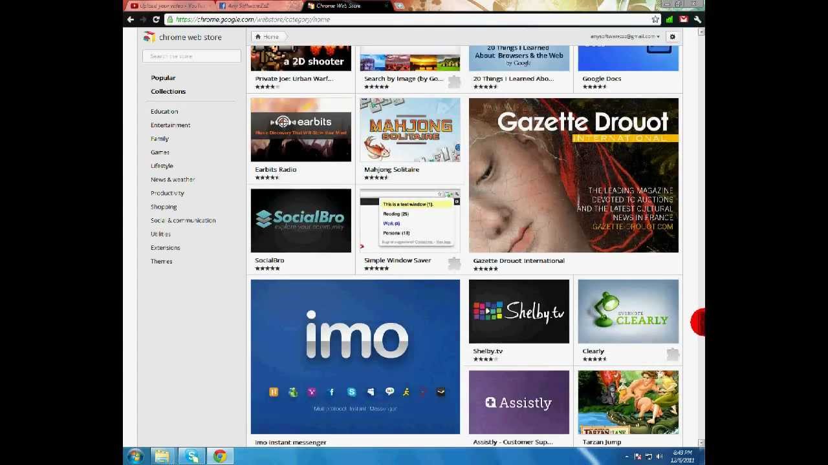
Task: Open Evernote Clearly thumbnail
Action: tap(628, 311)
